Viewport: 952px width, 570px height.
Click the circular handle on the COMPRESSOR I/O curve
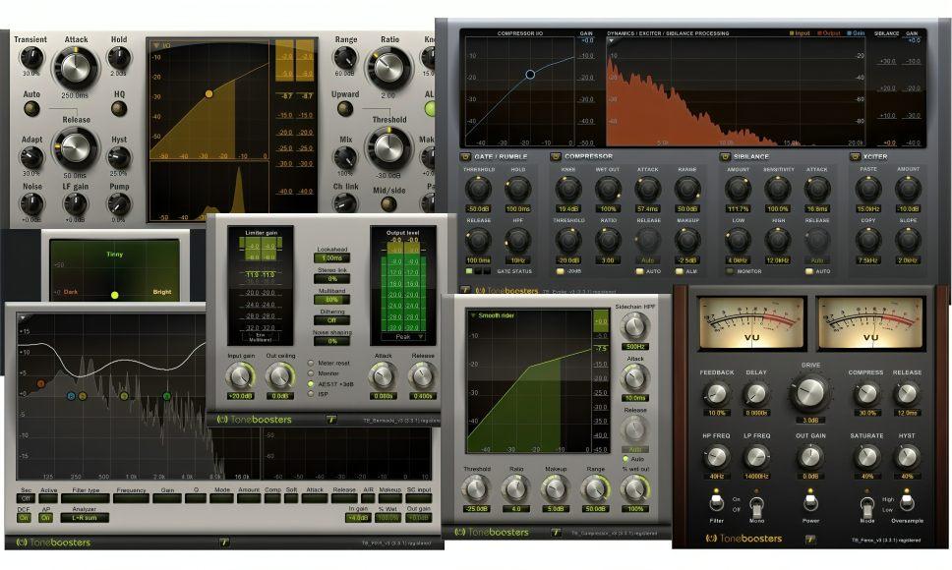coord(530,74)
